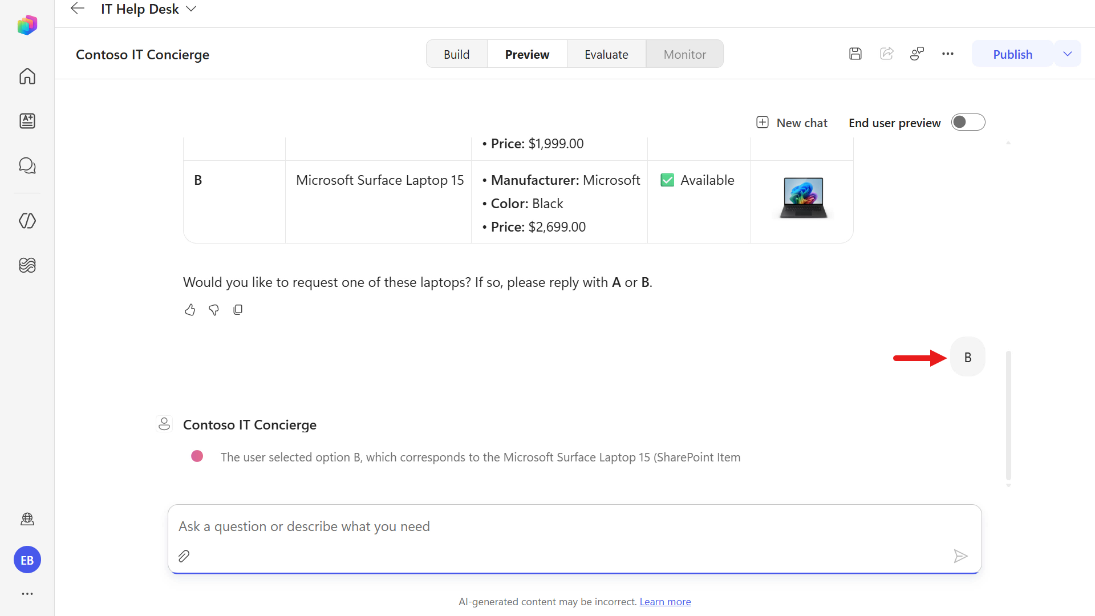Open the Learn more link
1095x616 pixels.
665,602
